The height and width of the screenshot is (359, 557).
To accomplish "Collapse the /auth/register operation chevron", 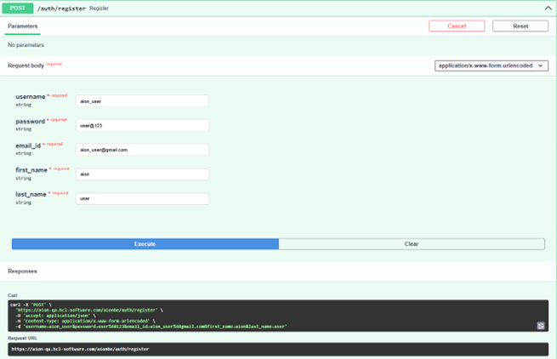I will click(548, 8).
